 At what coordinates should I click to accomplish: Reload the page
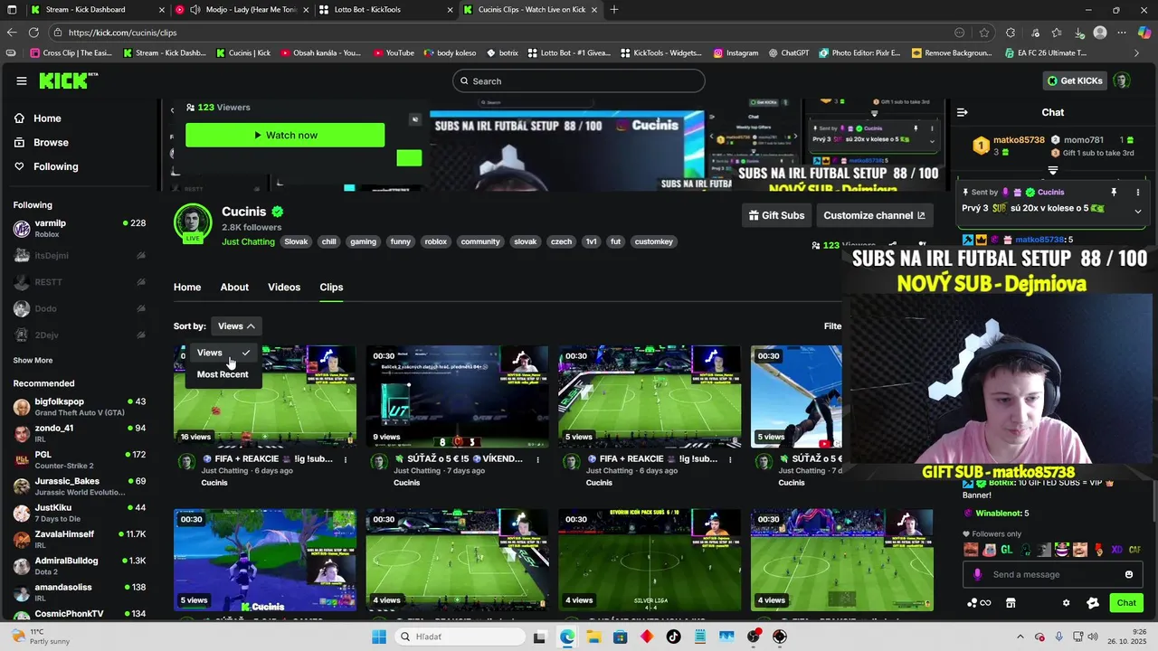pyautogui.click(x=35, y=33)
